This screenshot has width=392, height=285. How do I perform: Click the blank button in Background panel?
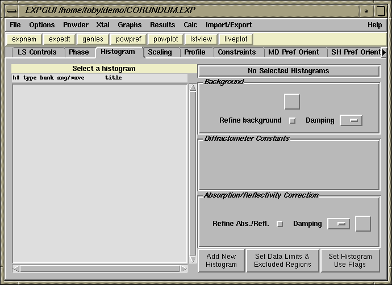[292, 102]
